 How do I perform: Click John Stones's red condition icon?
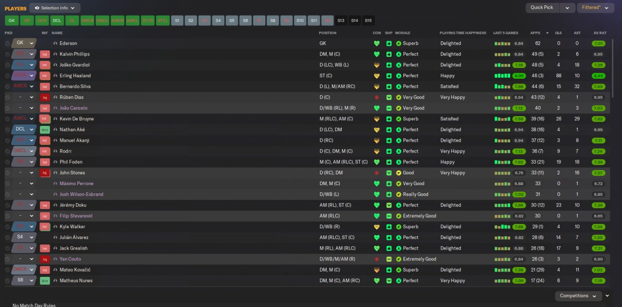tap(376, 173)
